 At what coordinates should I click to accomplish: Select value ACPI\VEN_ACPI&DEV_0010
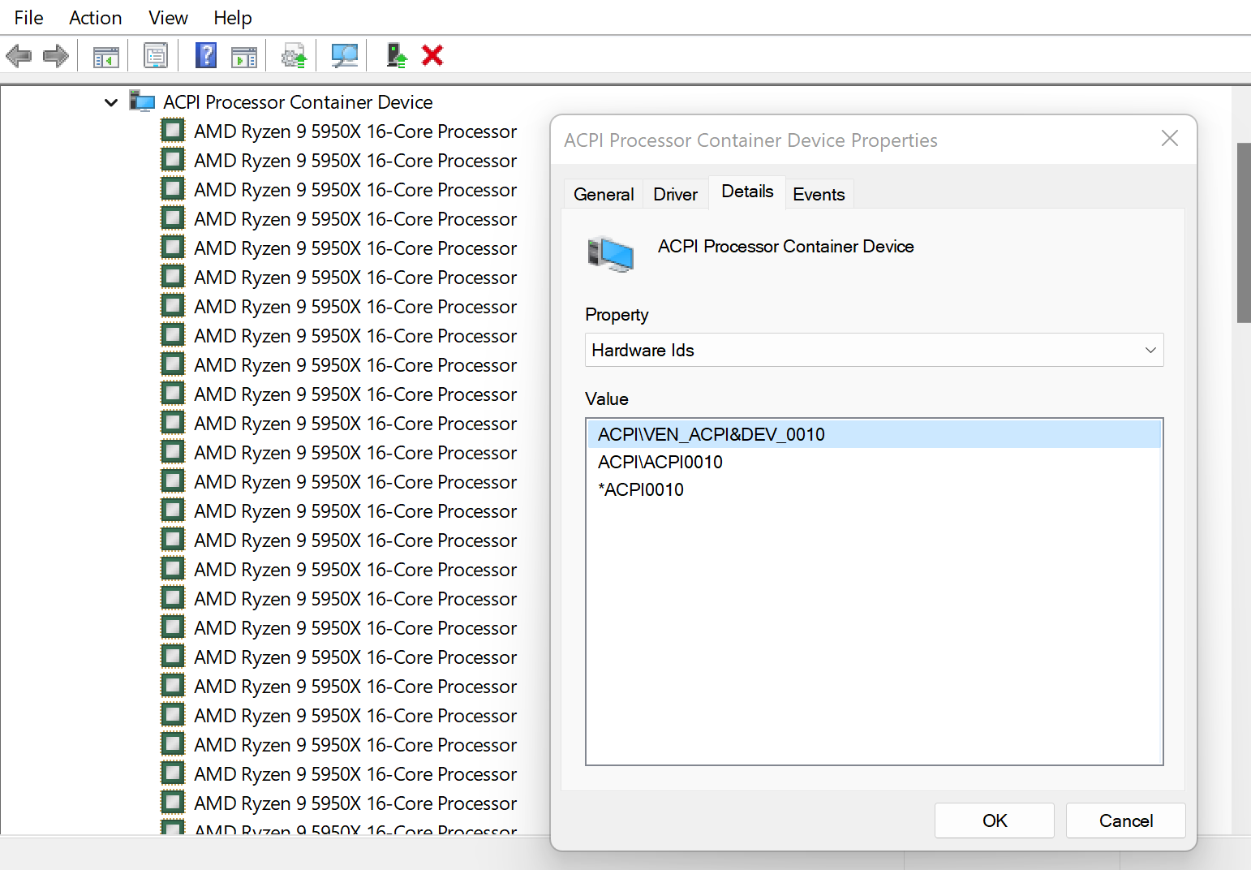(x=874, y=434)
